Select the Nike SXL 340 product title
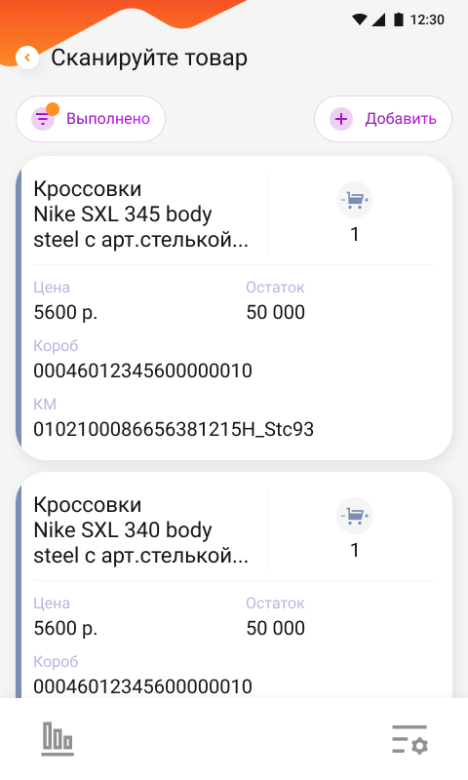 coord(140,530)
